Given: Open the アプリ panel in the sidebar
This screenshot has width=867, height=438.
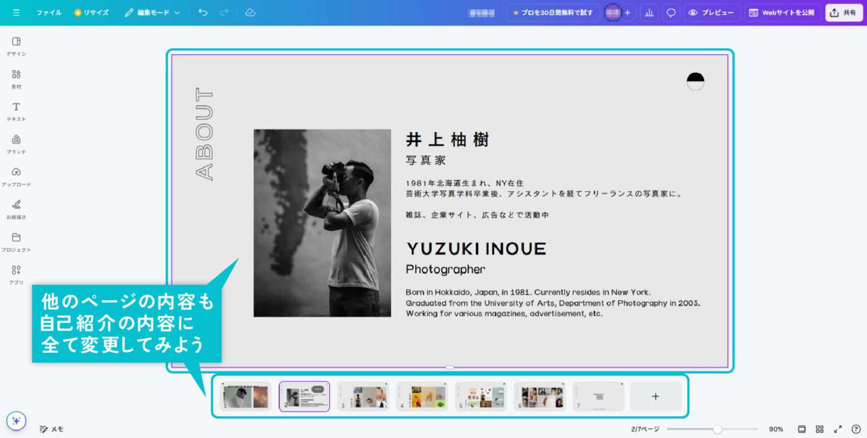Looking at the screenshot, I should [x=16, y=274].
